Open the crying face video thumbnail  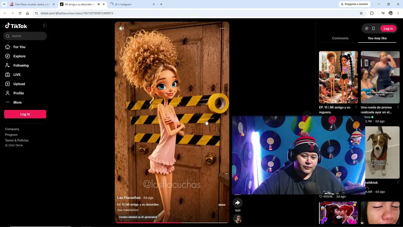click(380, 213)
